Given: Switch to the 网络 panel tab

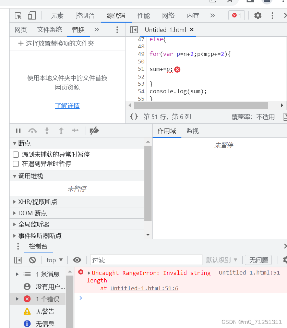Looking at the screenshot, I should [168, 15].
